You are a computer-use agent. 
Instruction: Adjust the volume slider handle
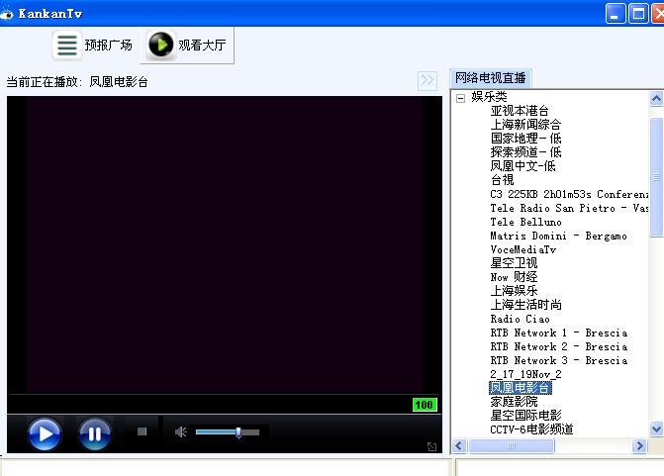tap(238, 431)
